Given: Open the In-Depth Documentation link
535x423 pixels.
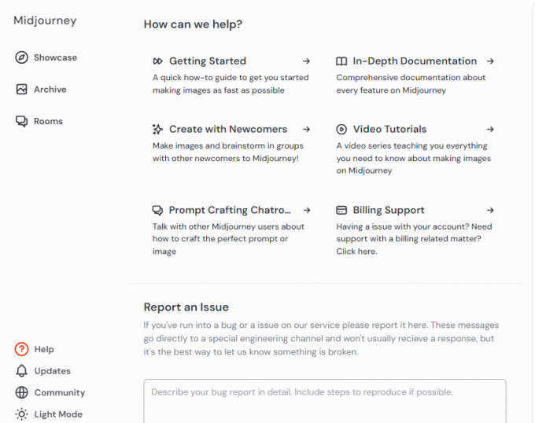Looking at the screenshot, I should click(x=415, y=61).
